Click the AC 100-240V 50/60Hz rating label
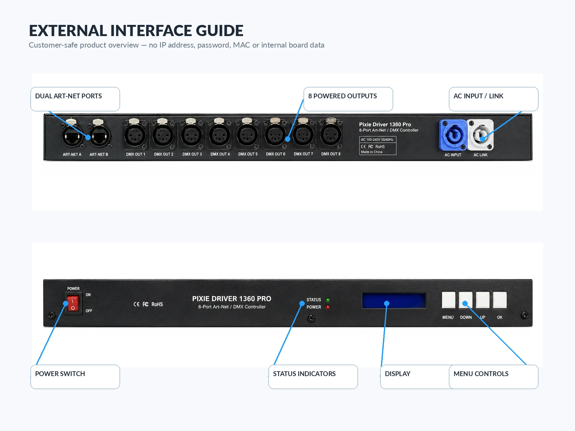The image size is (575, 431). [377, 140]
